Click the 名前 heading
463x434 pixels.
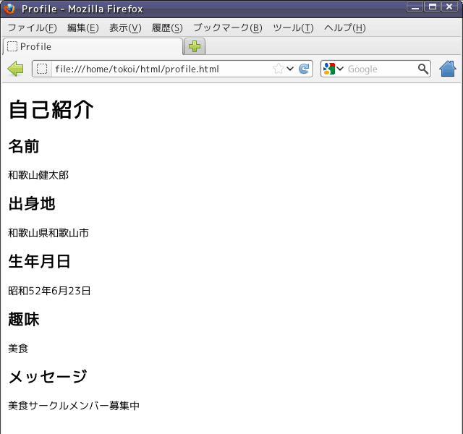[24, 146]
